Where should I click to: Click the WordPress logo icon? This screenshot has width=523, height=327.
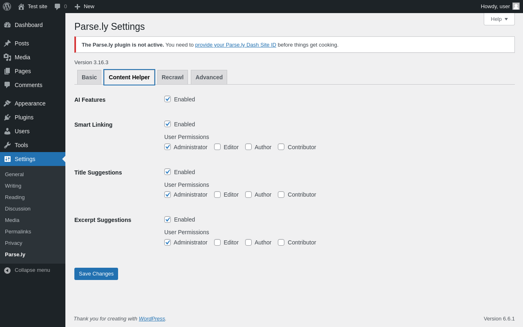click(x=7, y=7)
